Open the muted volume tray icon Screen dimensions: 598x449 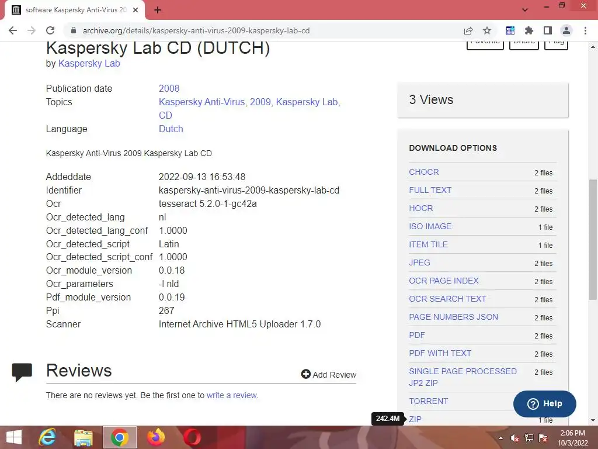tap(515, 438)
